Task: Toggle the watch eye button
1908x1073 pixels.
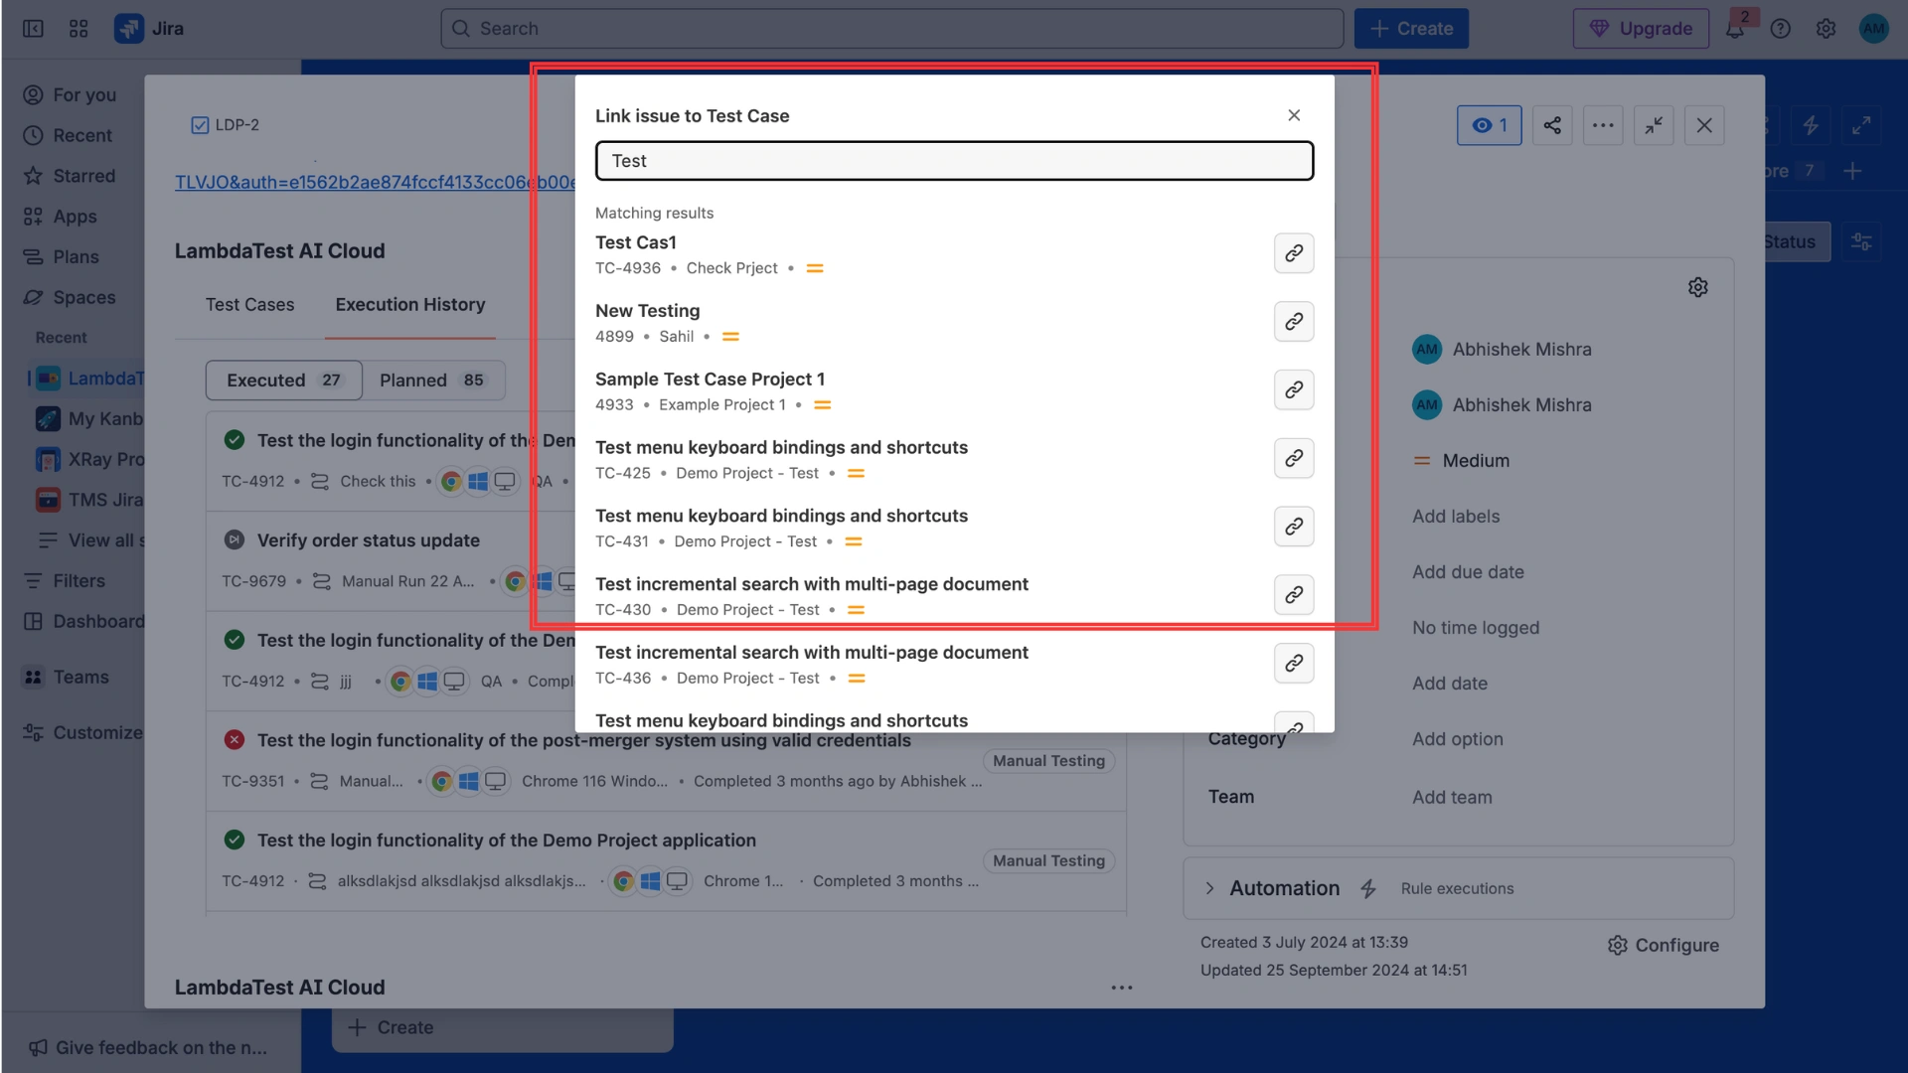Action: pos(1489,125)
